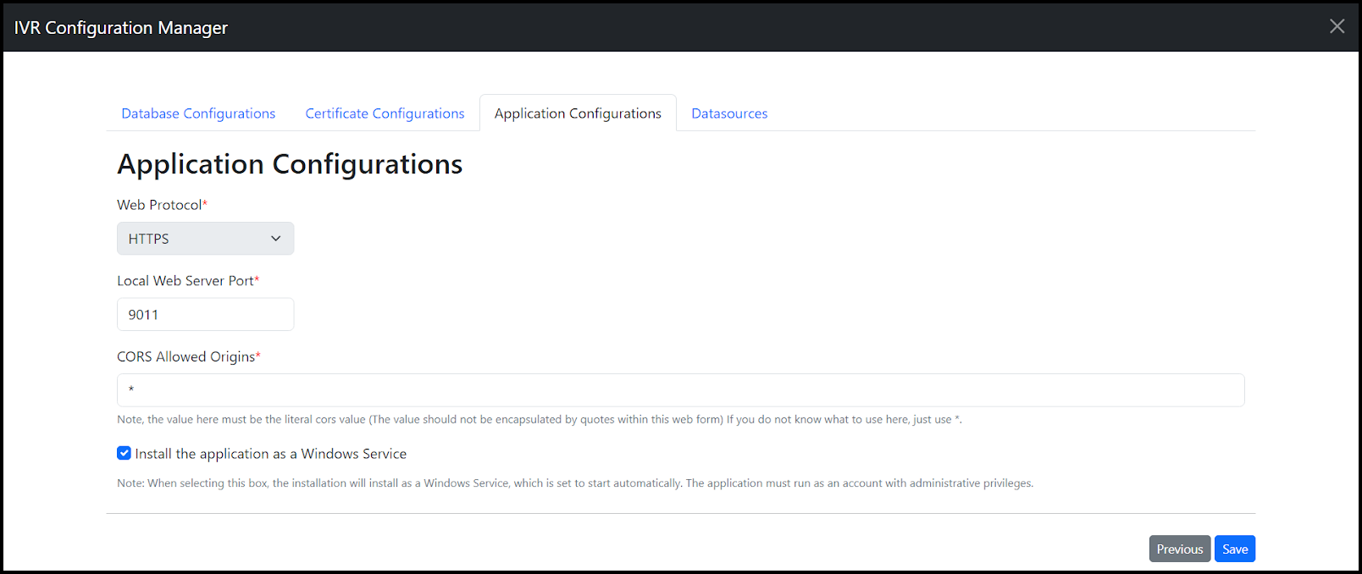Close the IVR Configuration Manager dialog
This screenshot has width=1362, height=574.
[1337, 26]
